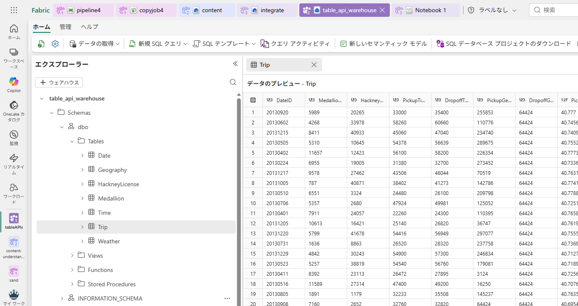Screen dimensions: 578x306
Task: Open OneLake catalog in sidebar
Action: coord(14,111)
